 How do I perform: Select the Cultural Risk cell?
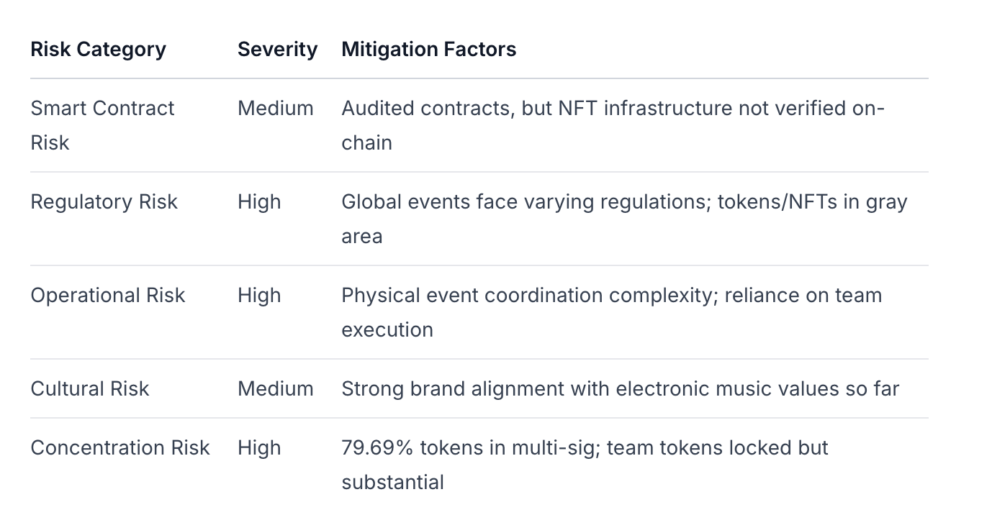click(89, 389)
